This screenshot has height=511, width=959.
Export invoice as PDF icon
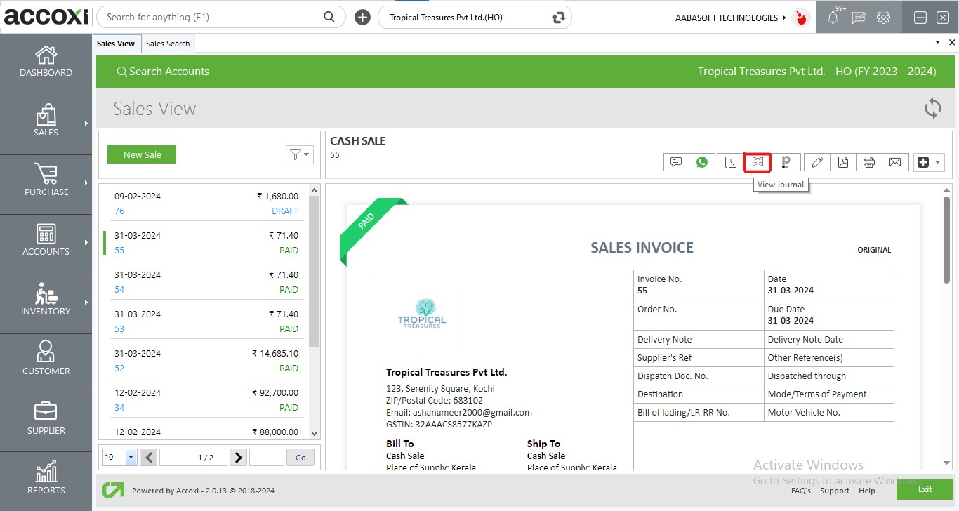(842, 162)
